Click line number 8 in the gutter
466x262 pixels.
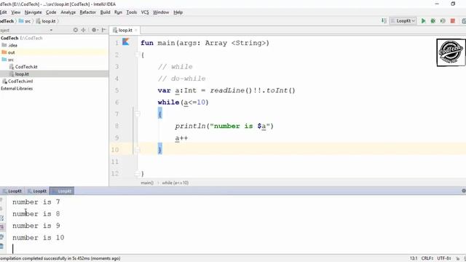tap(116, 126)
